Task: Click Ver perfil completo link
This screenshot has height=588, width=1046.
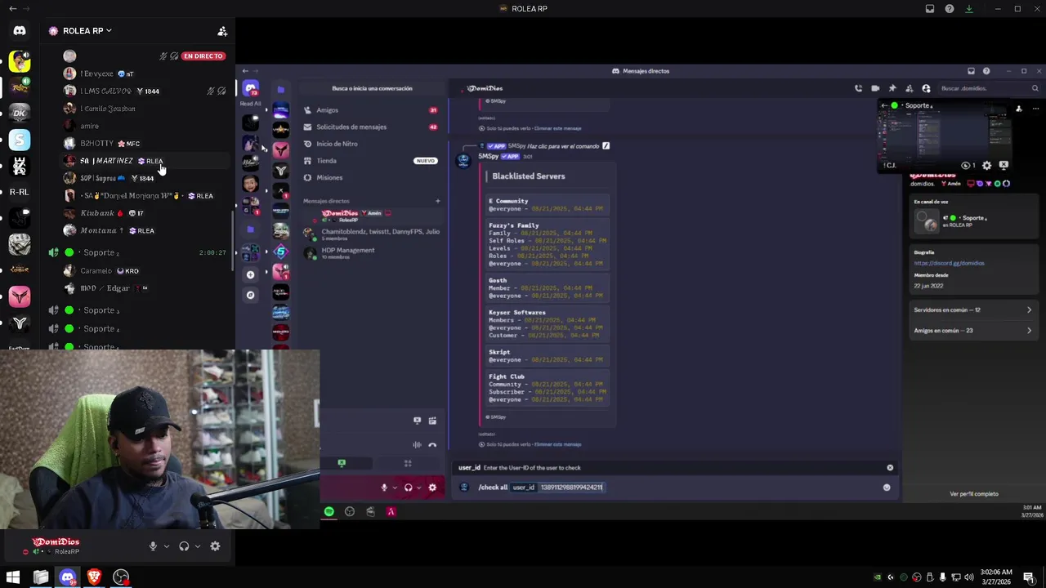Action: [x=974, y=494]
